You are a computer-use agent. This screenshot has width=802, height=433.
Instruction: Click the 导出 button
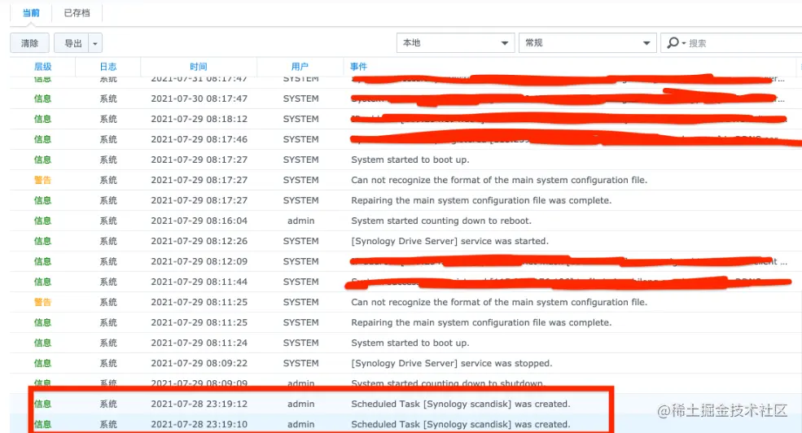click(x=72, y=43)
